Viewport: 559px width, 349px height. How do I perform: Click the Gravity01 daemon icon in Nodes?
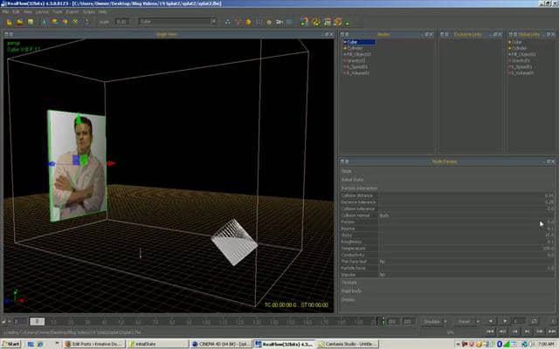point(345,60)
